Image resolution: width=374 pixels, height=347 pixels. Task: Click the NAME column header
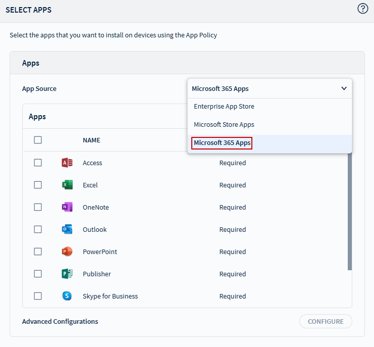click(91, 140)
